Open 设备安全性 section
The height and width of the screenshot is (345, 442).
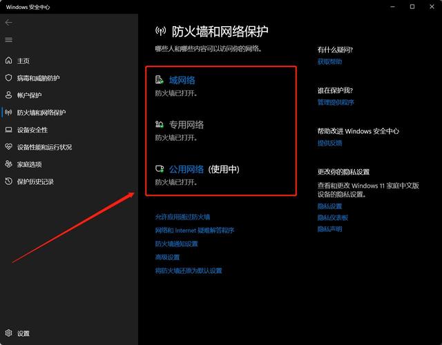point(32,130)
